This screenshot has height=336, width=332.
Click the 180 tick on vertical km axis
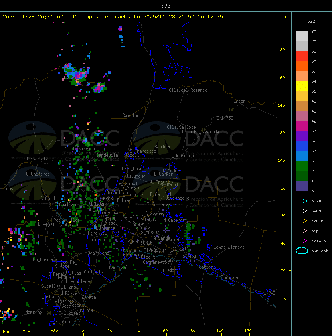pyautogui.click(x=281, y=50)
